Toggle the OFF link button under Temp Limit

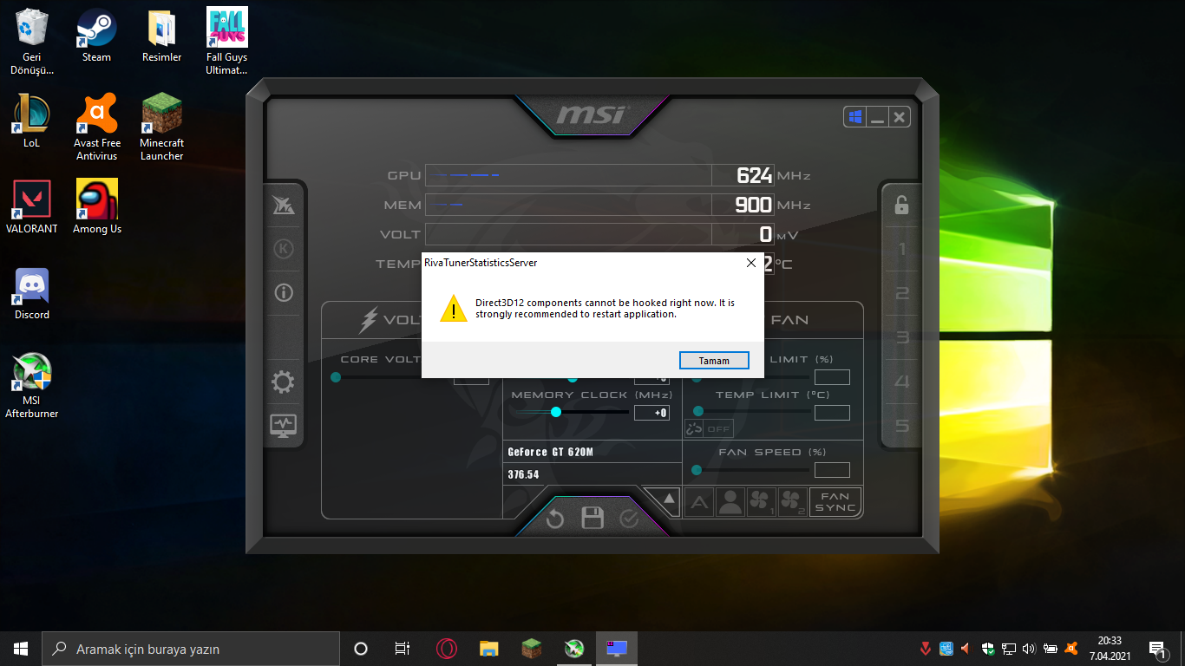tap(710, 428)
